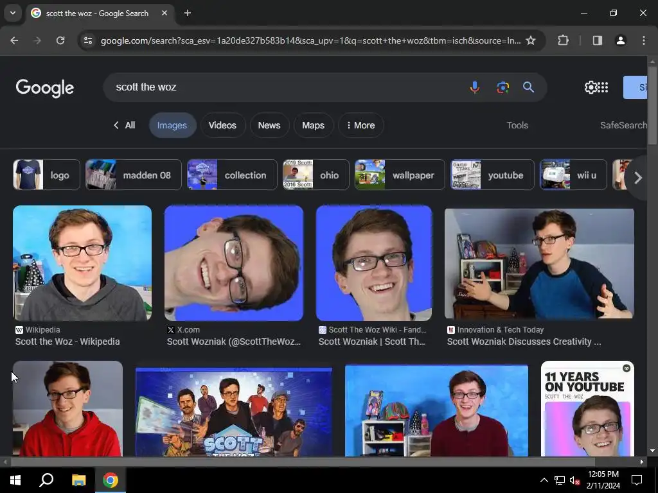
Task: Open 'Scott the Woz - Wikipedia' link
Action: tap(67, 342)
